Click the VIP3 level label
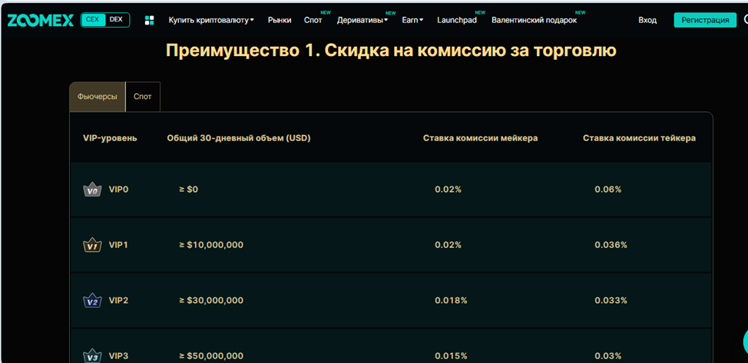 pyautogui.click(x=119, y=356)
